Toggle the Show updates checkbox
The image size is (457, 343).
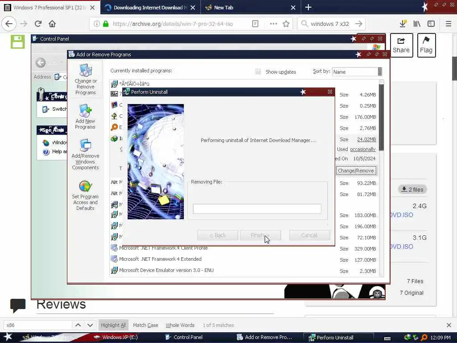click(258, 72)
